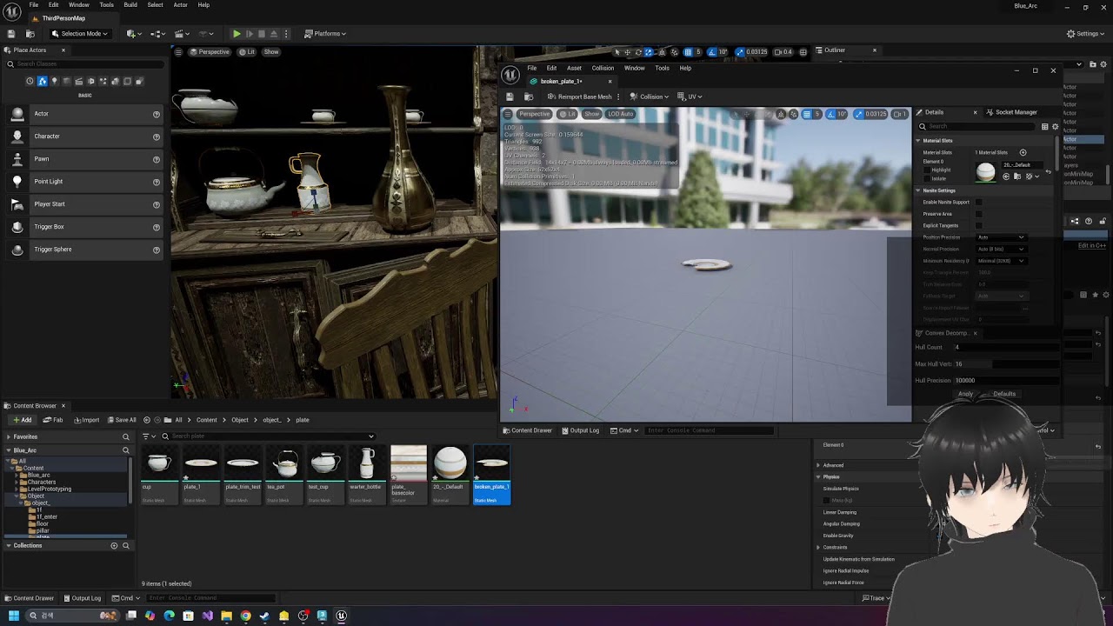This screenshot has width=1113, height=626.
Task: Open Minimum Residency dropdown
Action: click(x=1001, y=261)
